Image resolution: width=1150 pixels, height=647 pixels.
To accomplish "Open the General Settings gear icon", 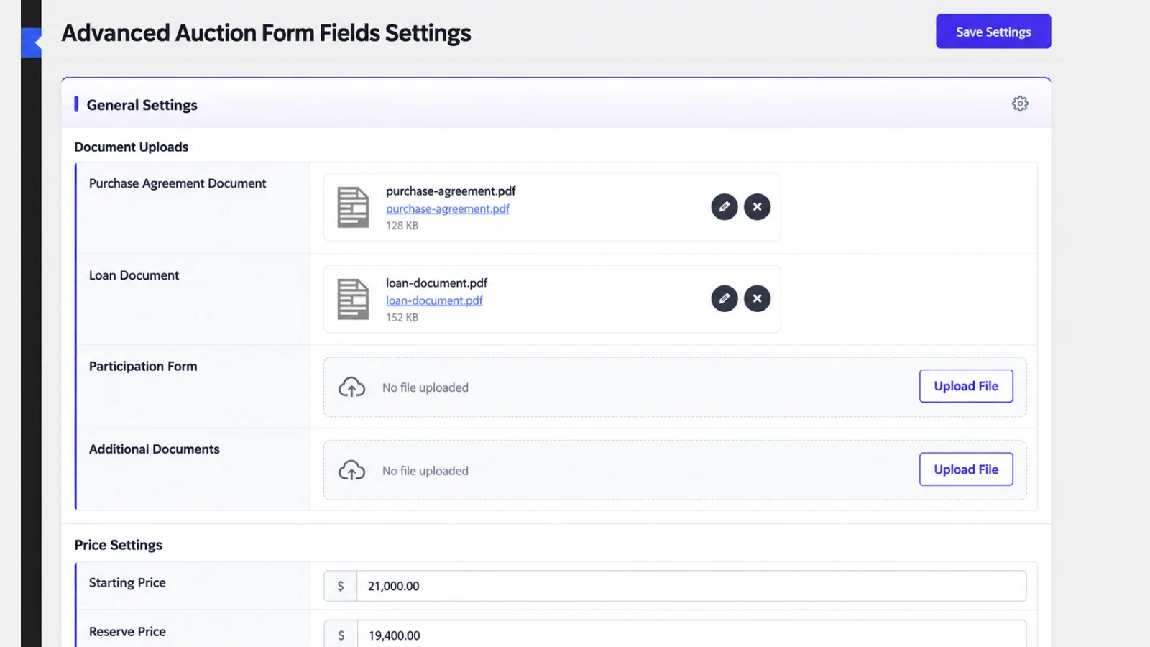I will (1020, 104).
